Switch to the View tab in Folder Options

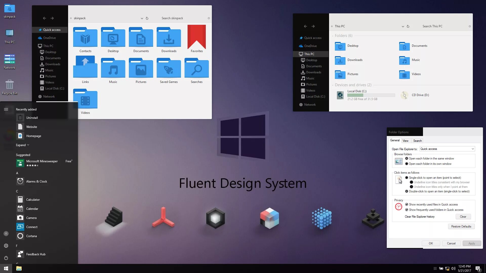pos(406,141)
